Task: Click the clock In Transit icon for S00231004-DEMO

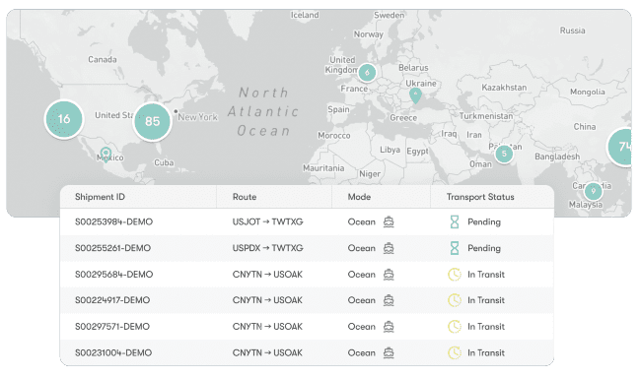Action: (455, 352)
